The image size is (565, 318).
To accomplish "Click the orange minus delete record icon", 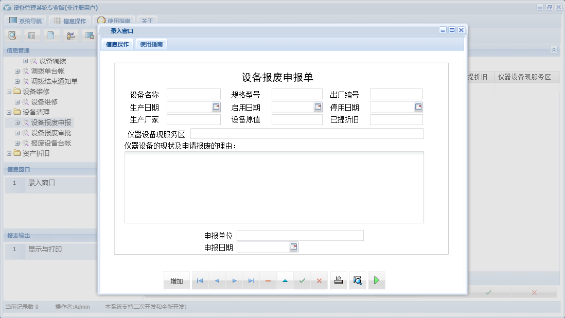I will pos(268,280).
